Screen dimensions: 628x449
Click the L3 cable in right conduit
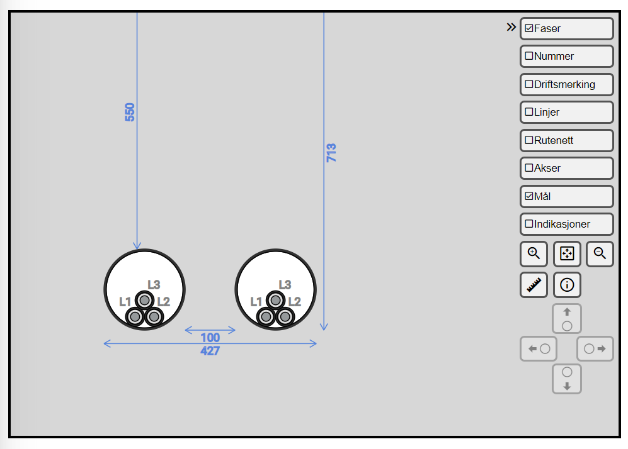point(275,300)
